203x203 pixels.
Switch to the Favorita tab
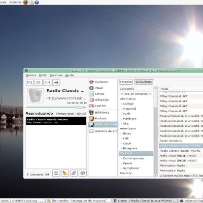[x=126, y=82]
